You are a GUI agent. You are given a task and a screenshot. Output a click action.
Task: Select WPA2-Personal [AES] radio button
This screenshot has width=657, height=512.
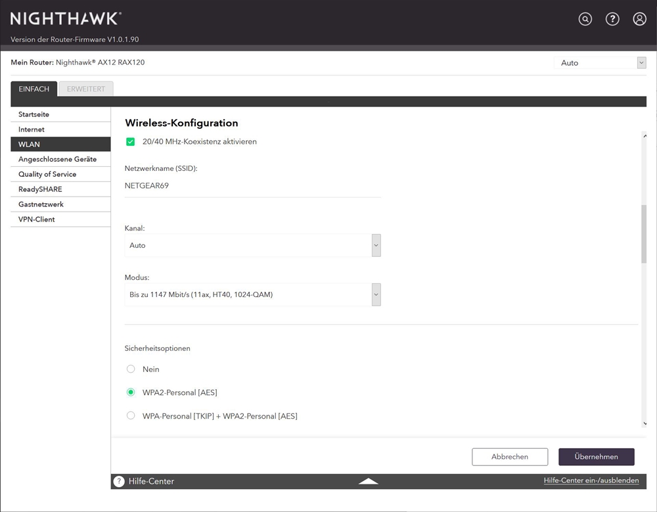click(x=131, y=392)
